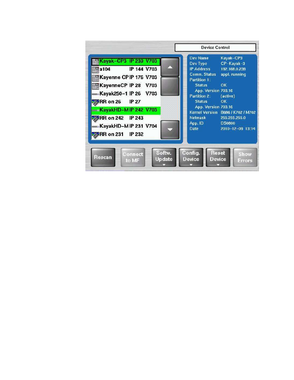
Task: Select KayakHD-M IP 242 V703 row
Action: (x=126, y=110)
